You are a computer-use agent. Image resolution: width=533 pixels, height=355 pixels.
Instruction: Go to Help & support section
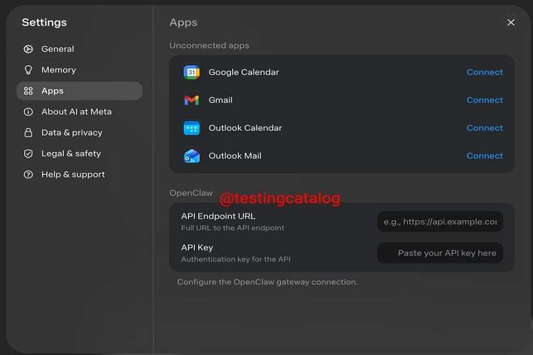point(72,175)
